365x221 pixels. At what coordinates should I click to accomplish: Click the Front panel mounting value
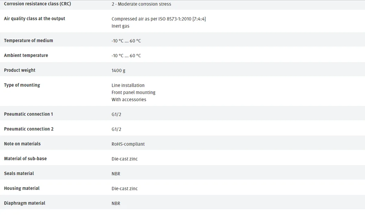click(x=134, y=93)
